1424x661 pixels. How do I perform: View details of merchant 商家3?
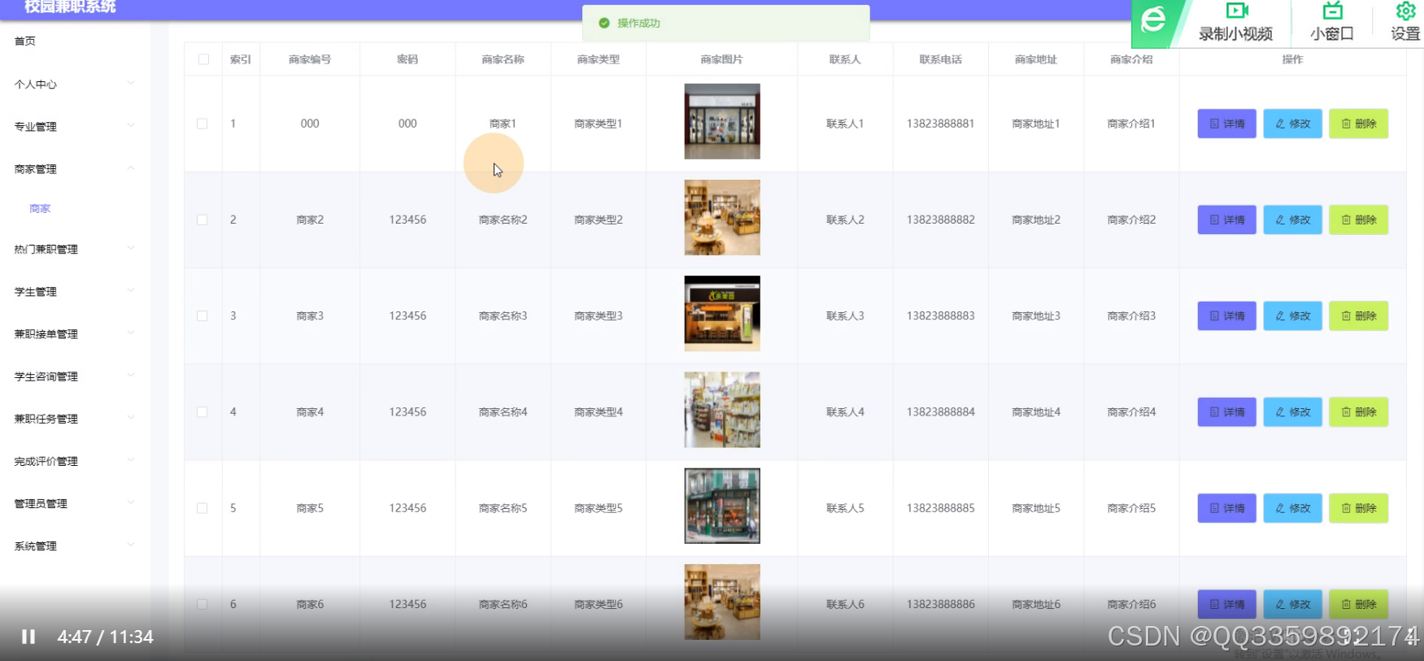click(x=1226, y=315)
